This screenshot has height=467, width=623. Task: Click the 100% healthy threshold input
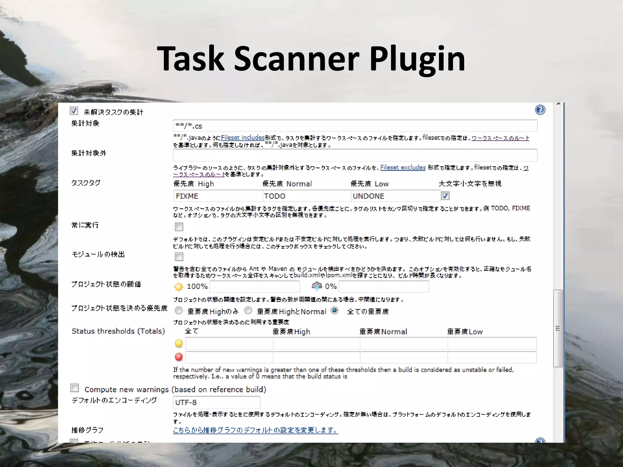[x=255, y=287]
